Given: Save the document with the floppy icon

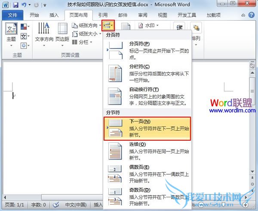Looking at the screenshot, I should 15,5.
